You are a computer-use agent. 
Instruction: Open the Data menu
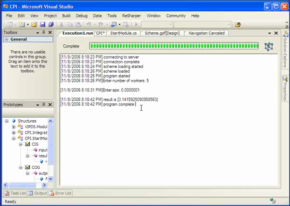click(x=97, y=16)
